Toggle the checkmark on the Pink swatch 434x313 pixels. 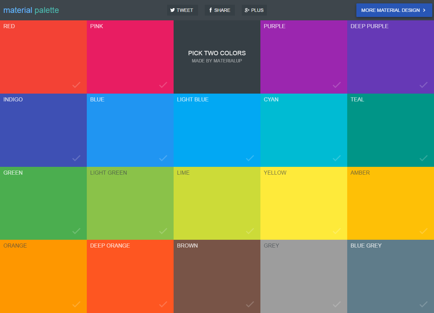point(163,85)
